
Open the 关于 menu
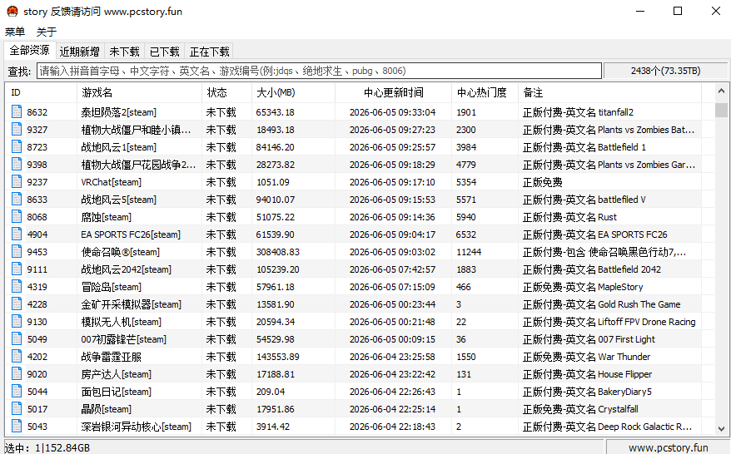tap(46, 32)
